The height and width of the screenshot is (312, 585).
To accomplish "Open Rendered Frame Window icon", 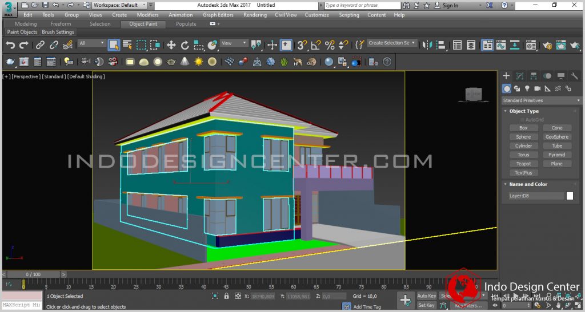I will coord(561,45).
